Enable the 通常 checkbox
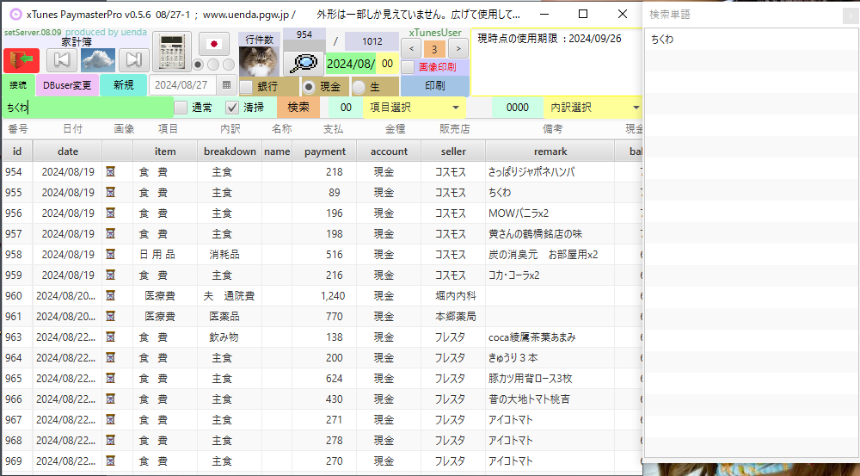 [181, 108]
